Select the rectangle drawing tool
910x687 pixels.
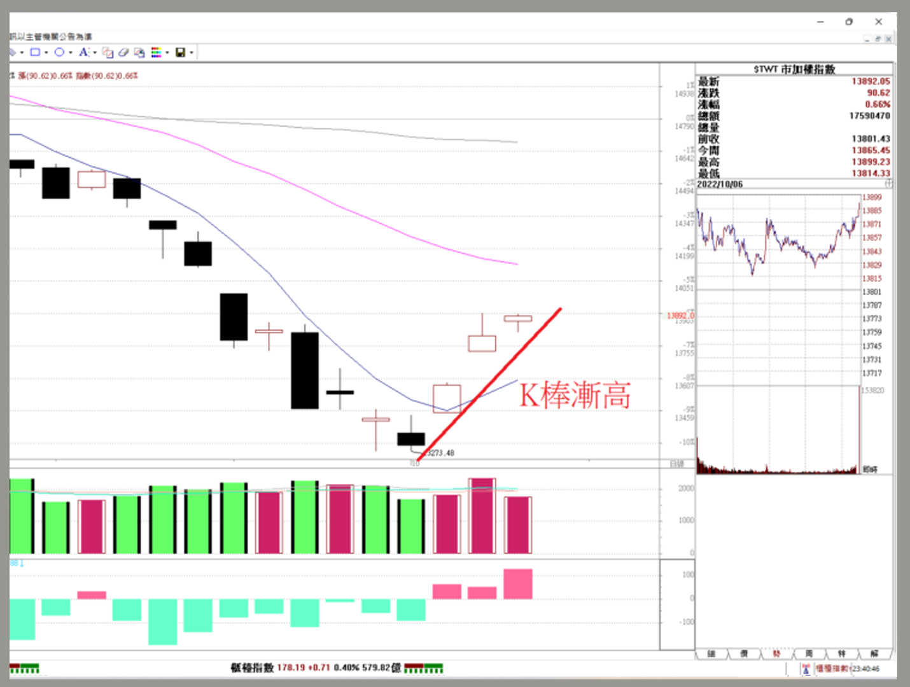[x=35, y=53]
